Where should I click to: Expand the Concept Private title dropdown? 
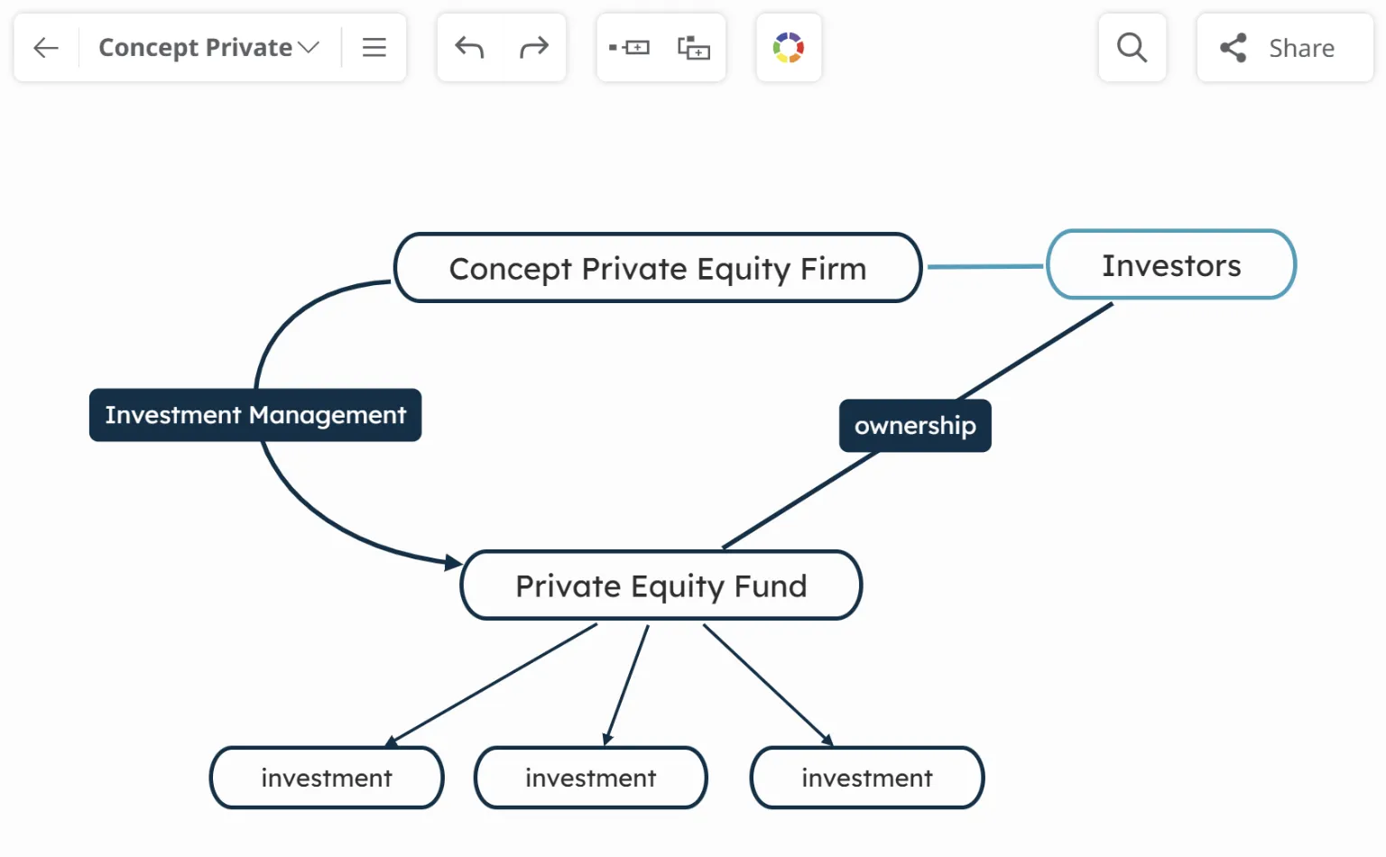[310, 48]
